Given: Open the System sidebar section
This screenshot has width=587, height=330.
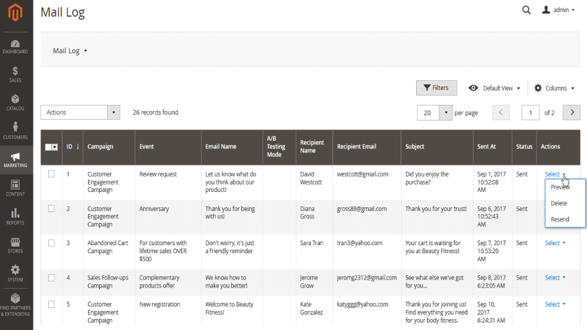Looking at the screenshot, I should point(15,273).
